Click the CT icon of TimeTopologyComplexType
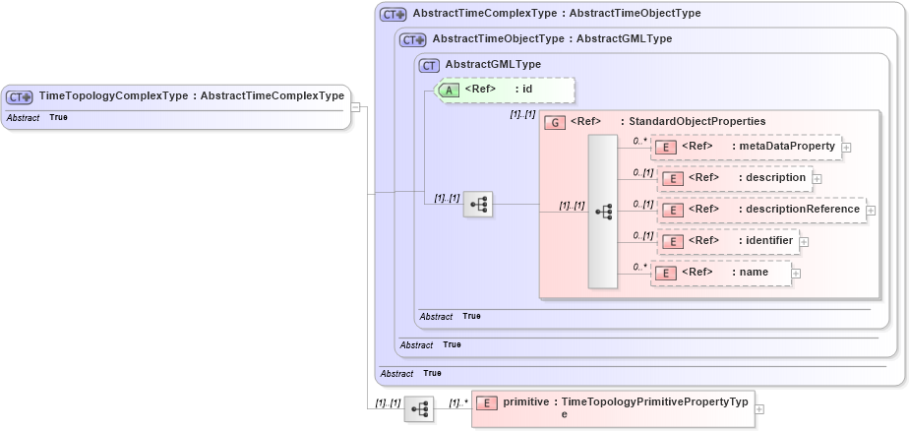The height and width of the screenshot is (431, 909). (19, 96)
